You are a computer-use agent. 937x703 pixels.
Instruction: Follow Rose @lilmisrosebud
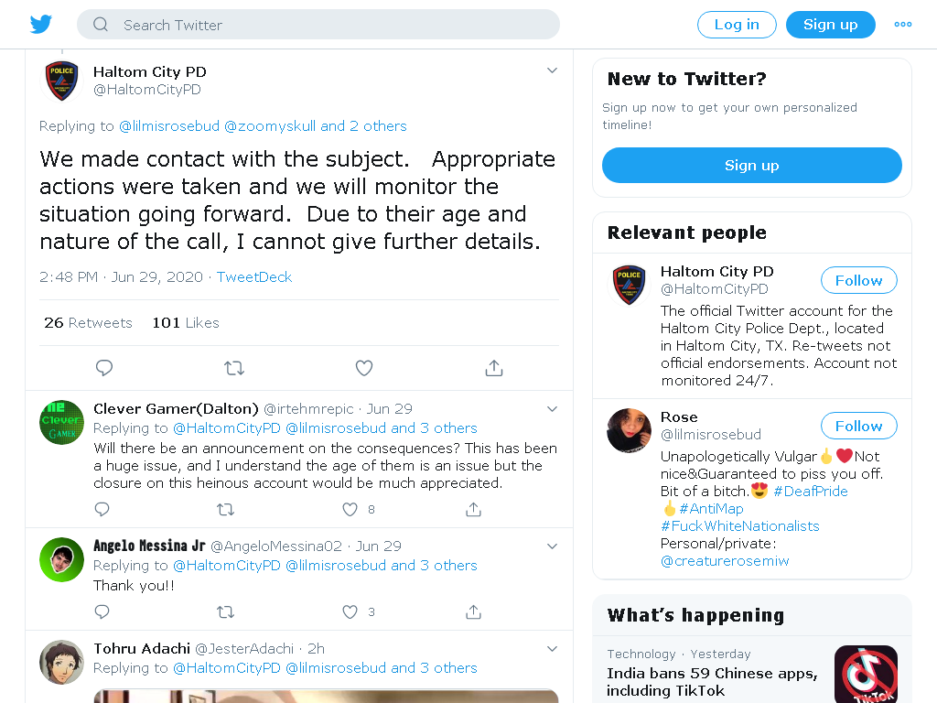click(x=858, y=427)
